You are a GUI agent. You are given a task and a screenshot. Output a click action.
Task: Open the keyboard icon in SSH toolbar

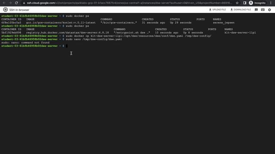263,10
